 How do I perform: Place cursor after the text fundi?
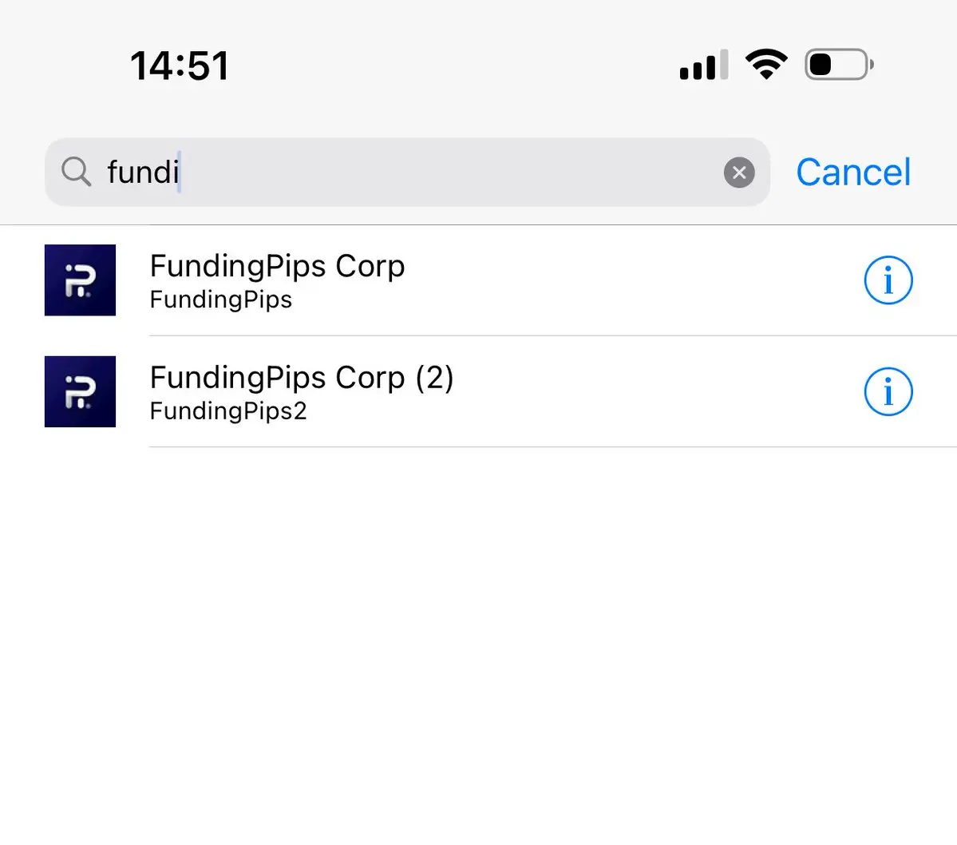click(182, 172)
